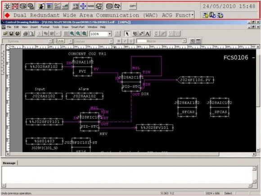Image resolution: width=261 pixels, height=196 pixels.
Task: Click the Zoom Out magnifier icon
Action: (x=78, y=34)
